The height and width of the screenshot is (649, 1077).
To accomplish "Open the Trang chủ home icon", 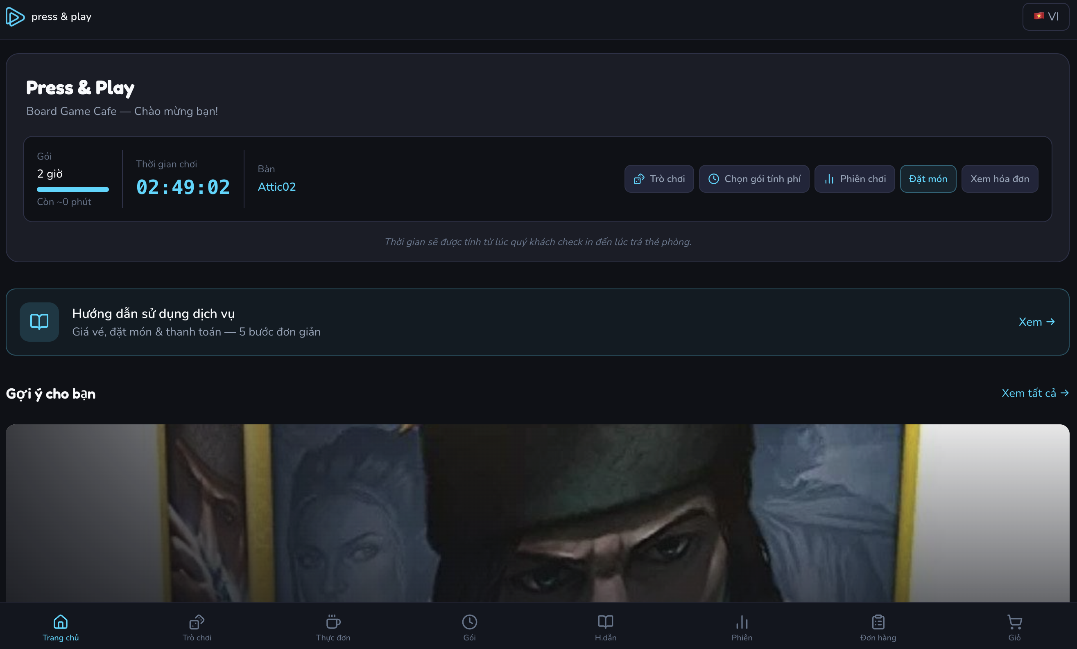I will click(60, 622).
